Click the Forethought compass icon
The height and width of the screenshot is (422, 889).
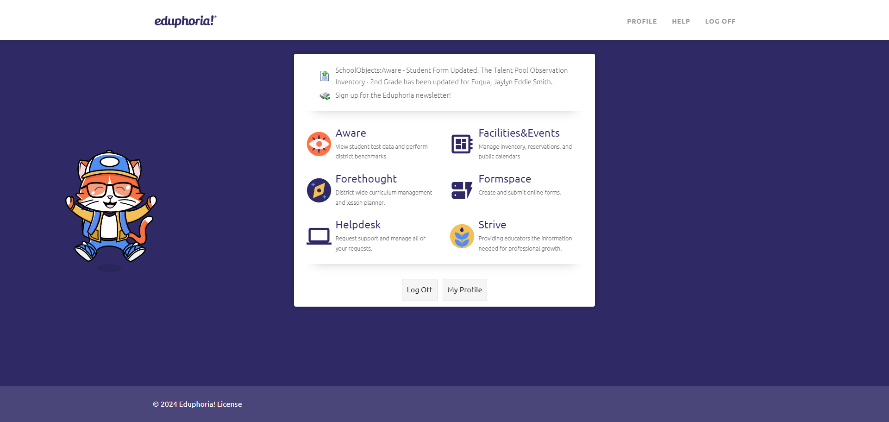[319, 190]
